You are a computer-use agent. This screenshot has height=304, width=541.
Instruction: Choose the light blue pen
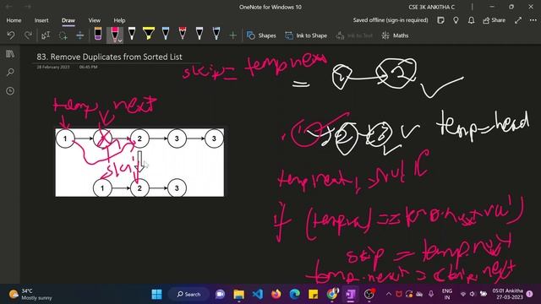(x=166, y=34)
